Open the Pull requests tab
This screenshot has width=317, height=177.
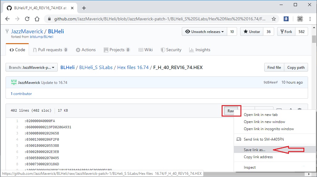click(50, 50)
